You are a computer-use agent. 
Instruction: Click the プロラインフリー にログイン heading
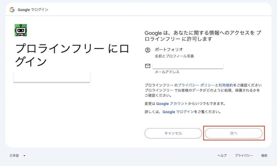pos(72,55)
